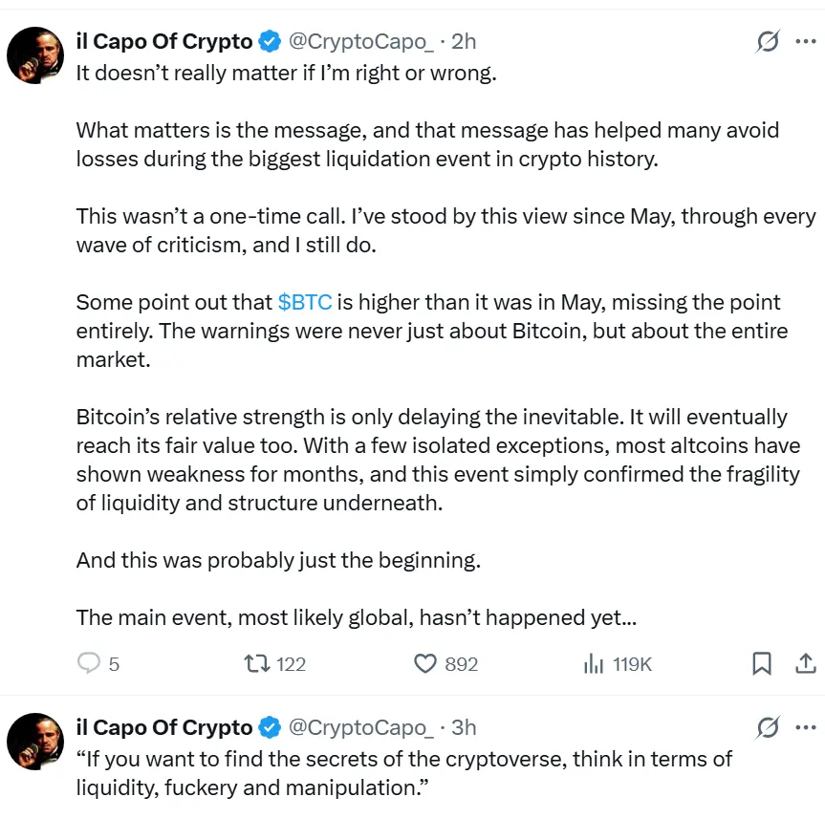Like the tweet with 892 likes
The image size is (825, 819).
425,663
